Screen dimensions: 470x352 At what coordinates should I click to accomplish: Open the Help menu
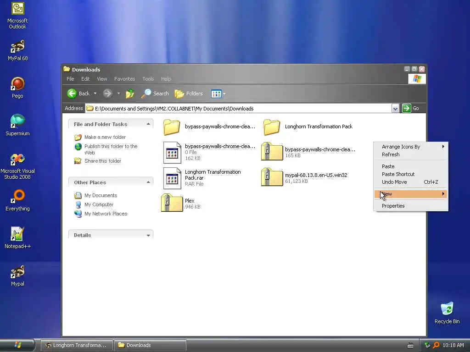(x=166, y=79)
